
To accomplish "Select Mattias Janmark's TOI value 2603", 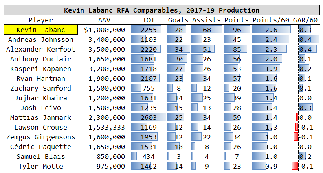I will tap(149, 118).
